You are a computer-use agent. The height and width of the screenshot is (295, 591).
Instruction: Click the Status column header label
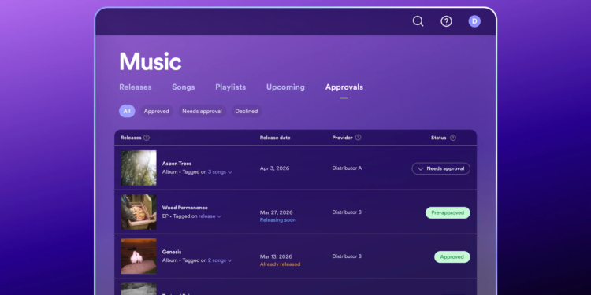point(439,138)
